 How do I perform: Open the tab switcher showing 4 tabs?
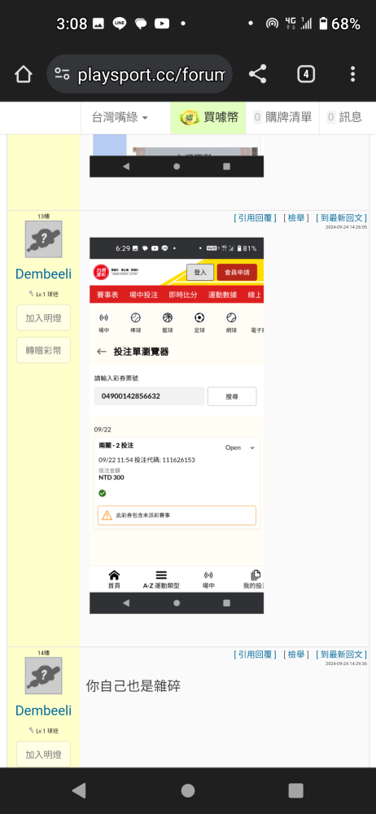(x=306, y=74)
